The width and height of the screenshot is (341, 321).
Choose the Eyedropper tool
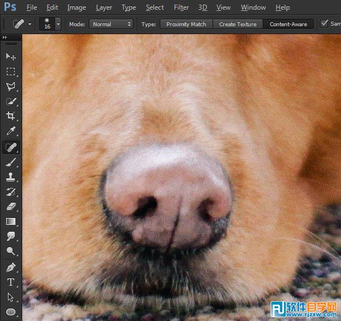[x=11, y=131]
